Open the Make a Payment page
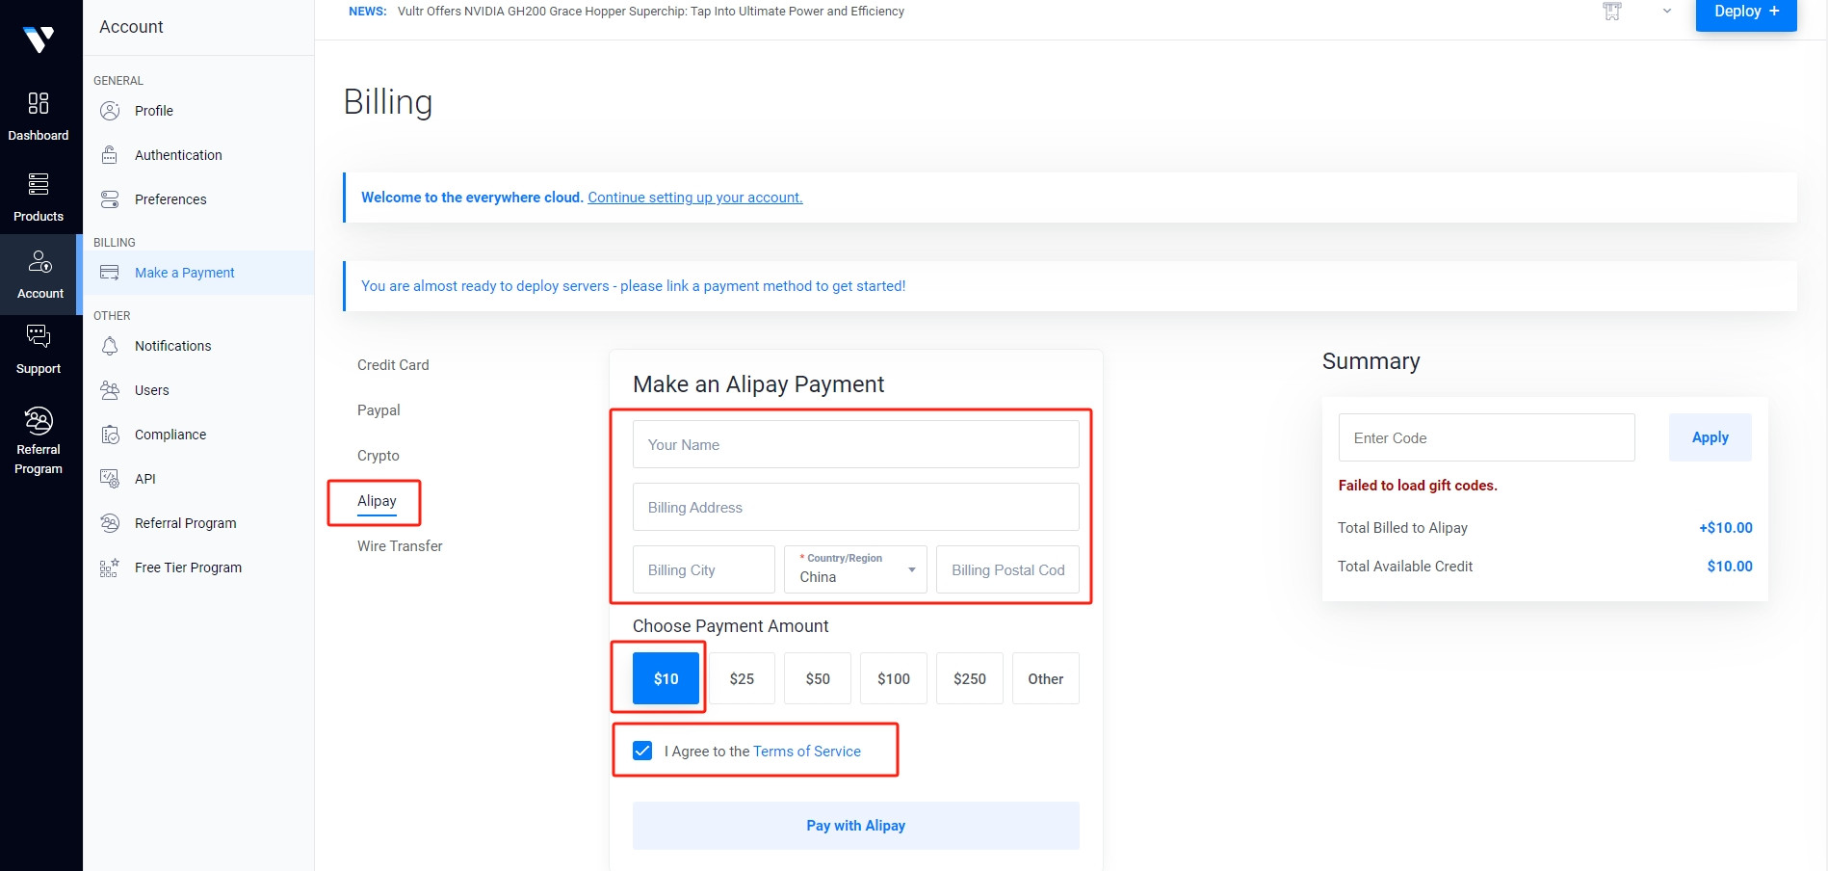1828x871 pixels. click(185, 273)
